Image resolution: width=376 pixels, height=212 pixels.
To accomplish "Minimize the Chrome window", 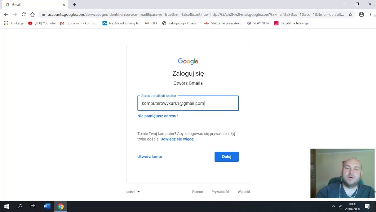I will pyautogui.click(x=345, y=4).
